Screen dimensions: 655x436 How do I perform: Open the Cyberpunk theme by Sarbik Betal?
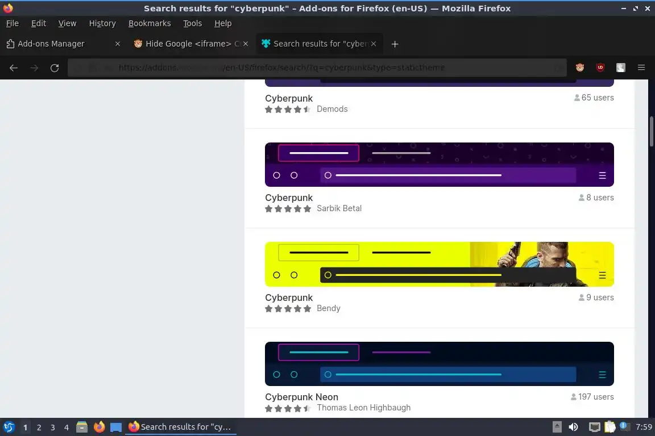coord(289,198)
